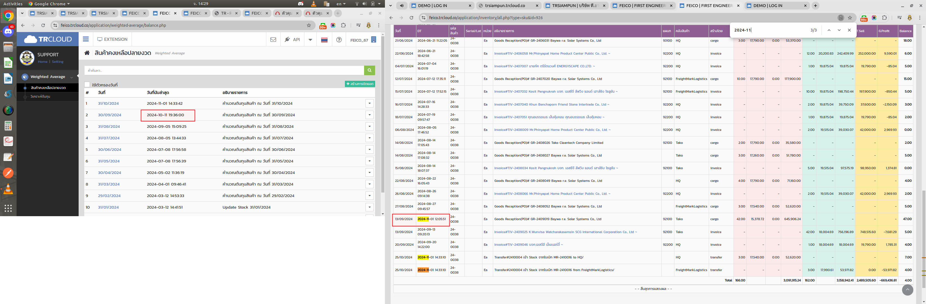Click the building icon next to FEICO_67
The width and height of the screenshot is (926, 304).
point(373,39)
